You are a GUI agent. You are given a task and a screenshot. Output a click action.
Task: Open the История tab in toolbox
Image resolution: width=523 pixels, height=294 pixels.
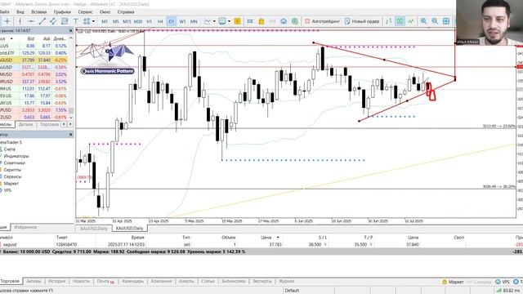(56, 281)
